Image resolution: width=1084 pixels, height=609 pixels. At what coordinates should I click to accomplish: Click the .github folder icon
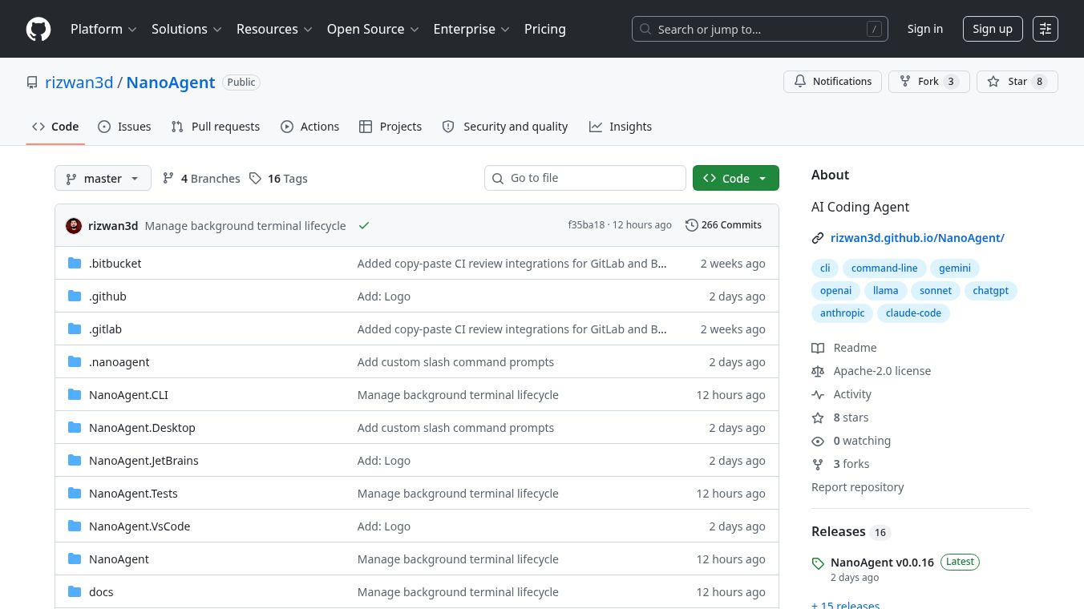pyautogui.click(x=75, y=296)
